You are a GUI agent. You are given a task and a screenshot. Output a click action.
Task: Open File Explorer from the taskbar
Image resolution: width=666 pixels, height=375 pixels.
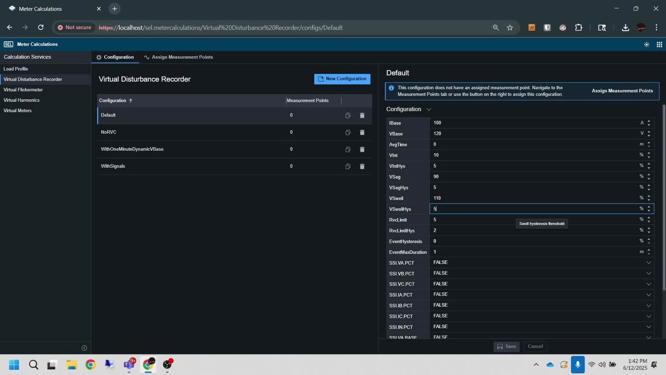point(71,365)
